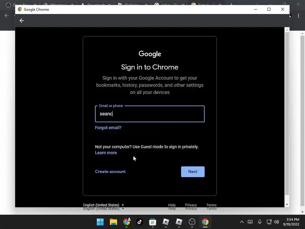This screenshot has width=305, height=229.
Task: Follow the Learn more link
Action: tap(106, 153)
